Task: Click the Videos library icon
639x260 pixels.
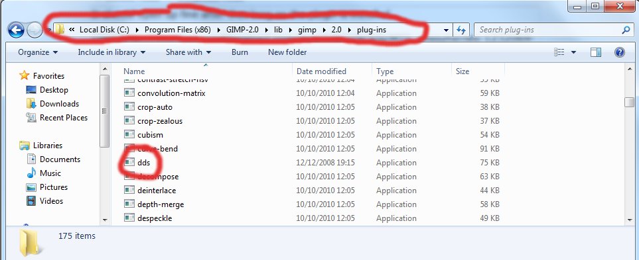Action: click(x=31, y=201)
